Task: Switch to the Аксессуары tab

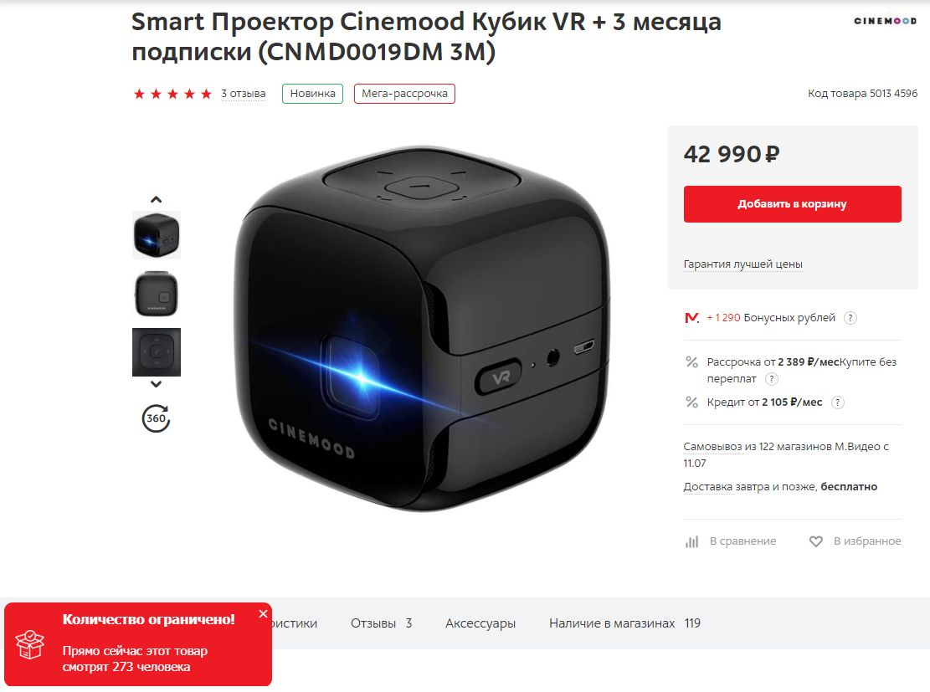Action: point(480,623)
